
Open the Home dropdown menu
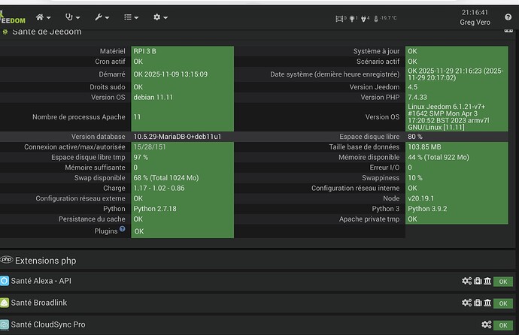pyautogui.click(x=43, y=17)
